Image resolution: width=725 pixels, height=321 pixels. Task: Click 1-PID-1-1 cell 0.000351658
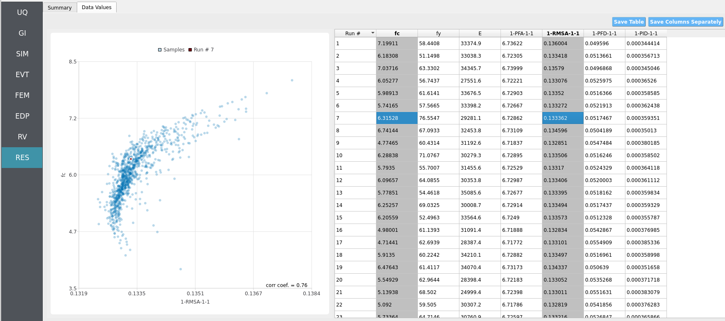click(x=646, y=267)
